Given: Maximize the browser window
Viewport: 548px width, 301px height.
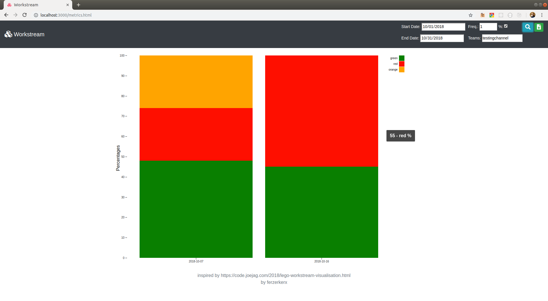Looking at the screenshot, I should (540, 5).
